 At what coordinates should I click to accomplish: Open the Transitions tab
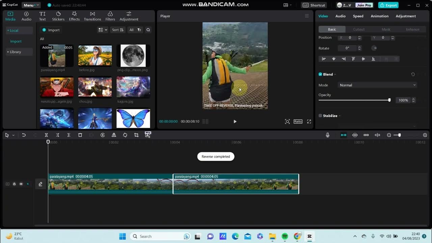[x=92, y=16]
